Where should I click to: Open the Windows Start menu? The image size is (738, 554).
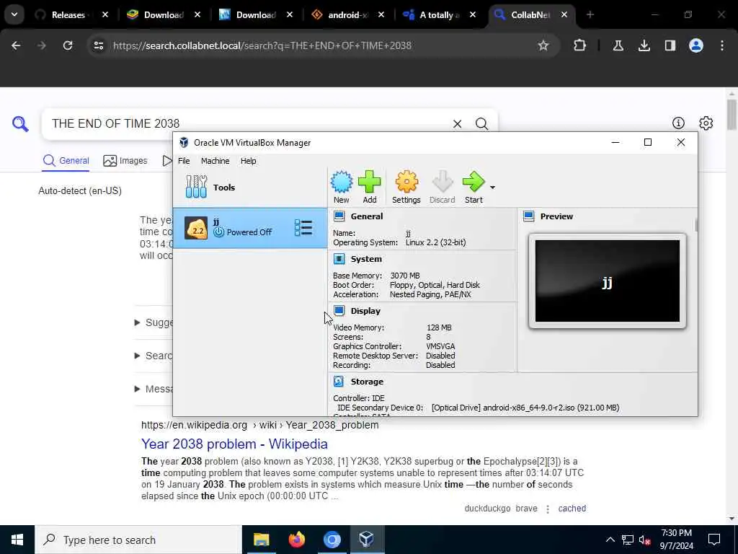pyautogui.click(x=17, y=540)
